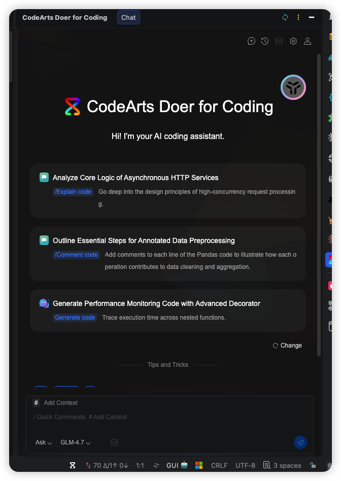This screenshot has height=481, width=341.
Task: Select the Outline Essential Steps for Annotated Data Preprocessing card
Action: coord(168,254)
